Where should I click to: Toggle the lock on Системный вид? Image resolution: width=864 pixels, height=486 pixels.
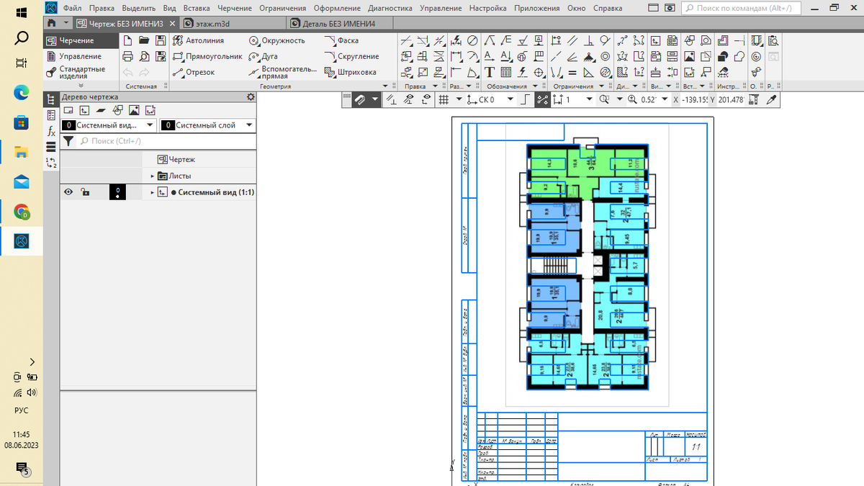pyautogui.click(x=85, y=192)
